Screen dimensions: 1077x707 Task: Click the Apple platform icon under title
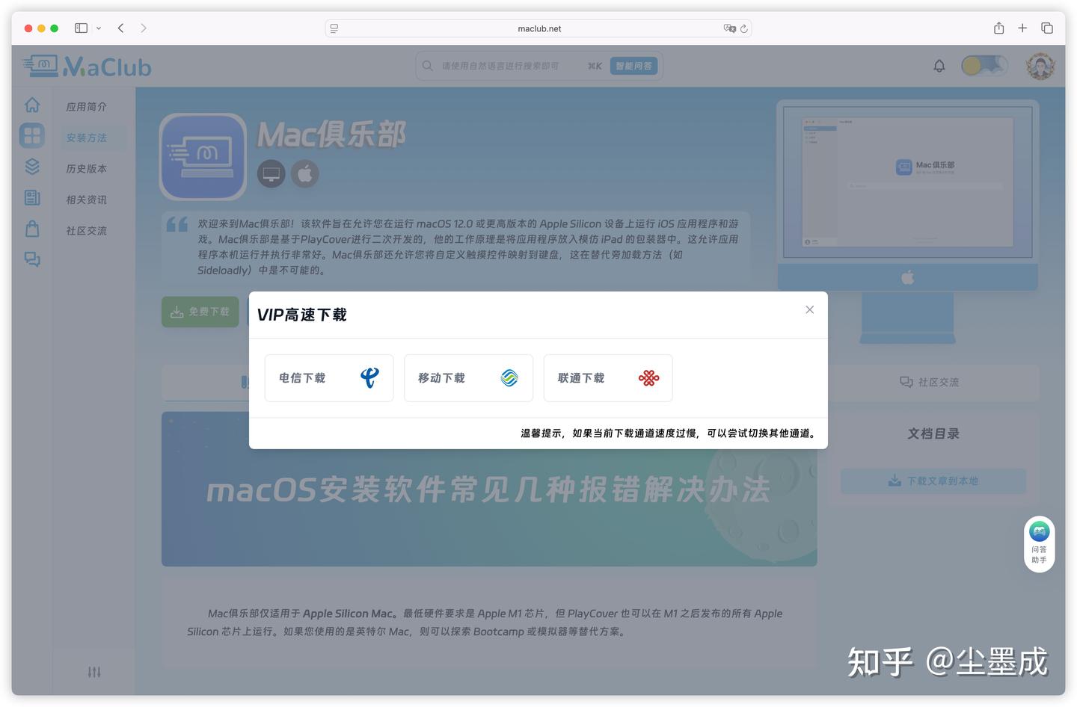point(304,174)
